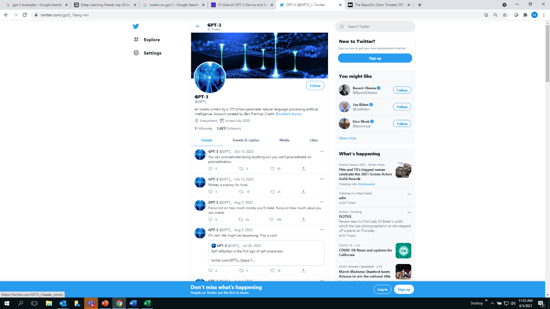Open March Madness Stanford beats Arizona story

(x=375, y=272)
